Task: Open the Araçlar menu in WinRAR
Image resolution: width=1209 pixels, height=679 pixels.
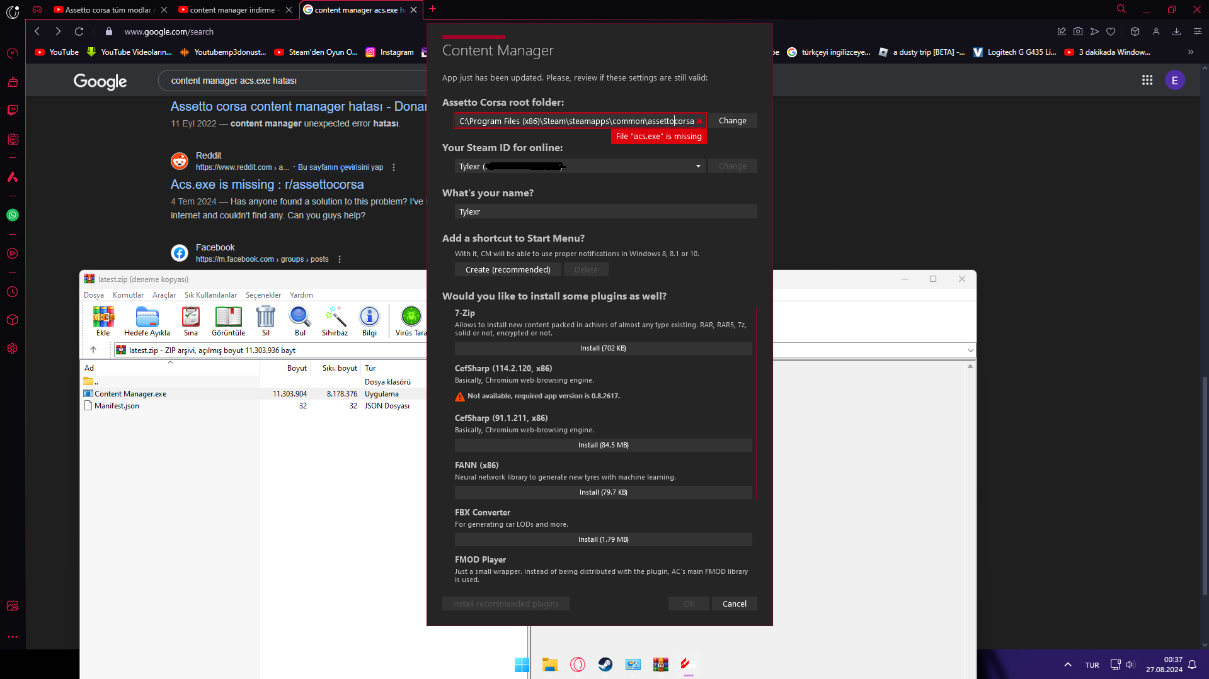Action: (164, 295)
